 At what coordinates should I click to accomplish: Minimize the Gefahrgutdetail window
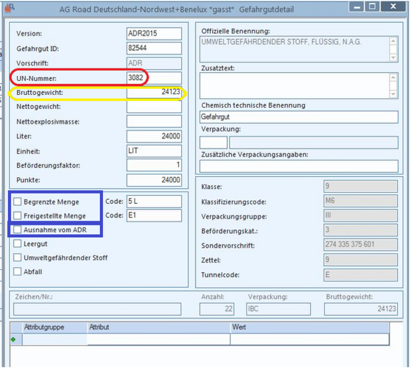(356, 6)
